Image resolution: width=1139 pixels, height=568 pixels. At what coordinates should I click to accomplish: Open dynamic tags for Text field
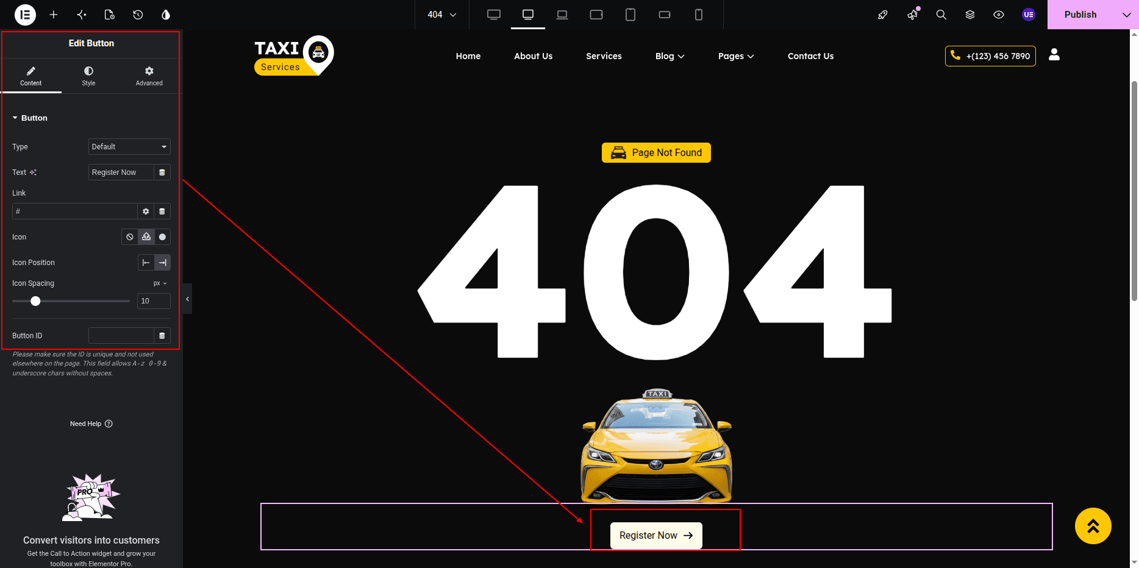click(x=162, y=172)
